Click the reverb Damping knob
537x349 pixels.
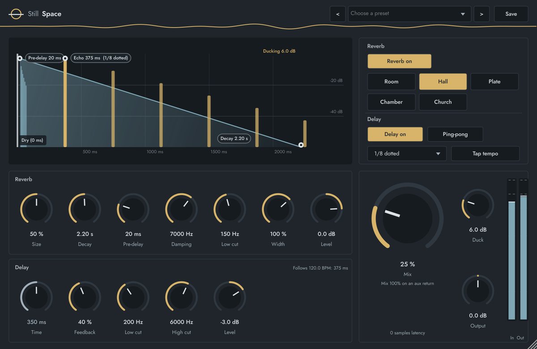click(x=181, y=209)
